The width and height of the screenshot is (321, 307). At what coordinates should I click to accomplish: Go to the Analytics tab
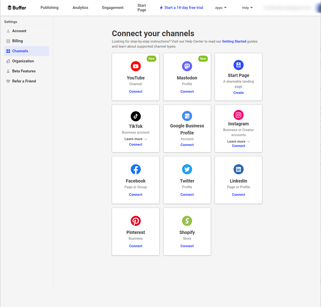pyautogui.click(x=80, y=8)
